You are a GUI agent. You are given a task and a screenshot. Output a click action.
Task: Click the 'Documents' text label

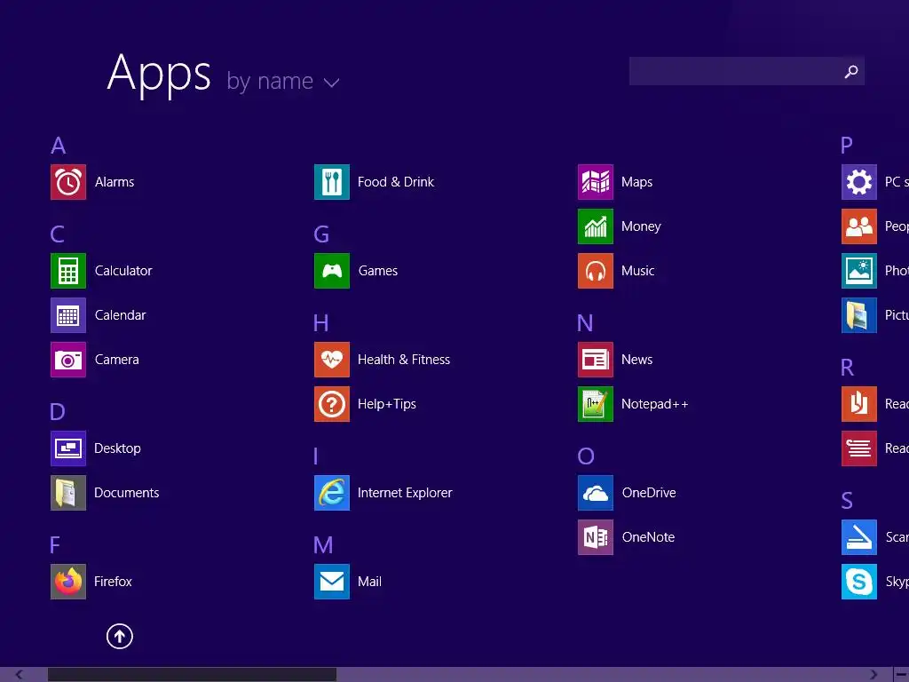click(x=126, y=493)
